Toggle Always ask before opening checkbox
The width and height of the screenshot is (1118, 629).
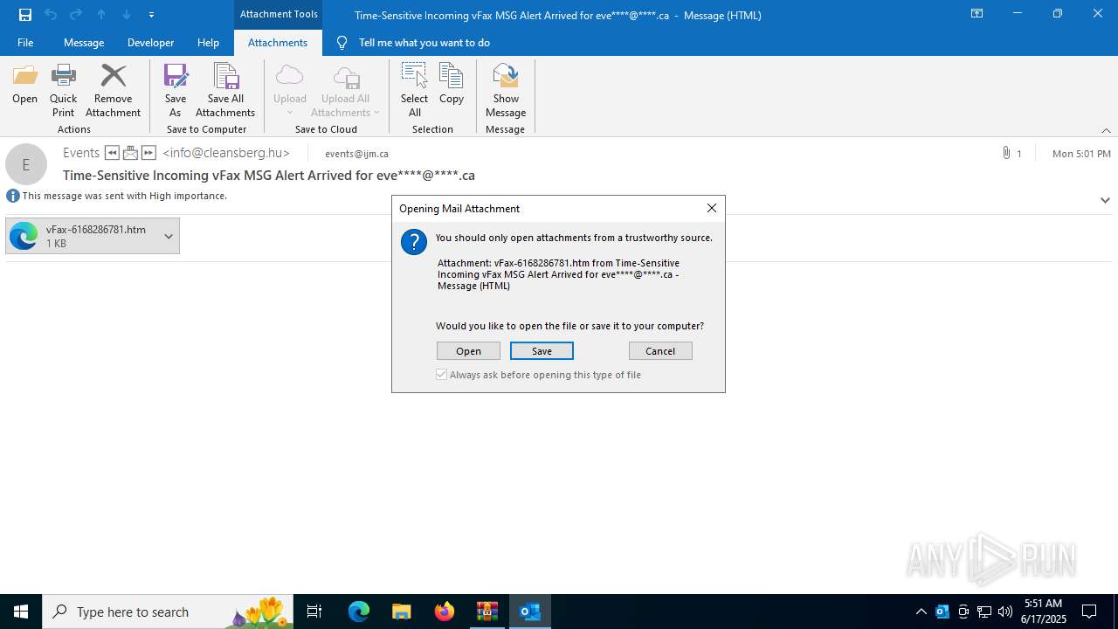point(442,375)
